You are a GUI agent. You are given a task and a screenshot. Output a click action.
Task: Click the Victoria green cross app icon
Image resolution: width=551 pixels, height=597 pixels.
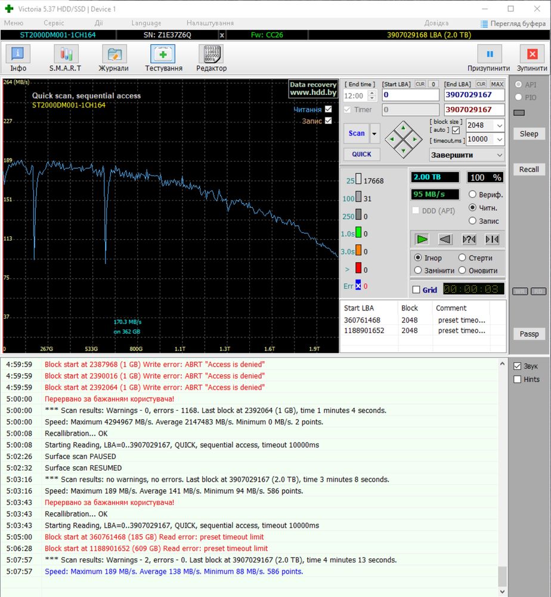tap(9, 9)
